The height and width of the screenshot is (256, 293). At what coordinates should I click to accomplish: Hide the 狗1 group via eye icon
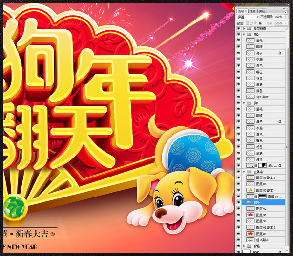(238, 103)
